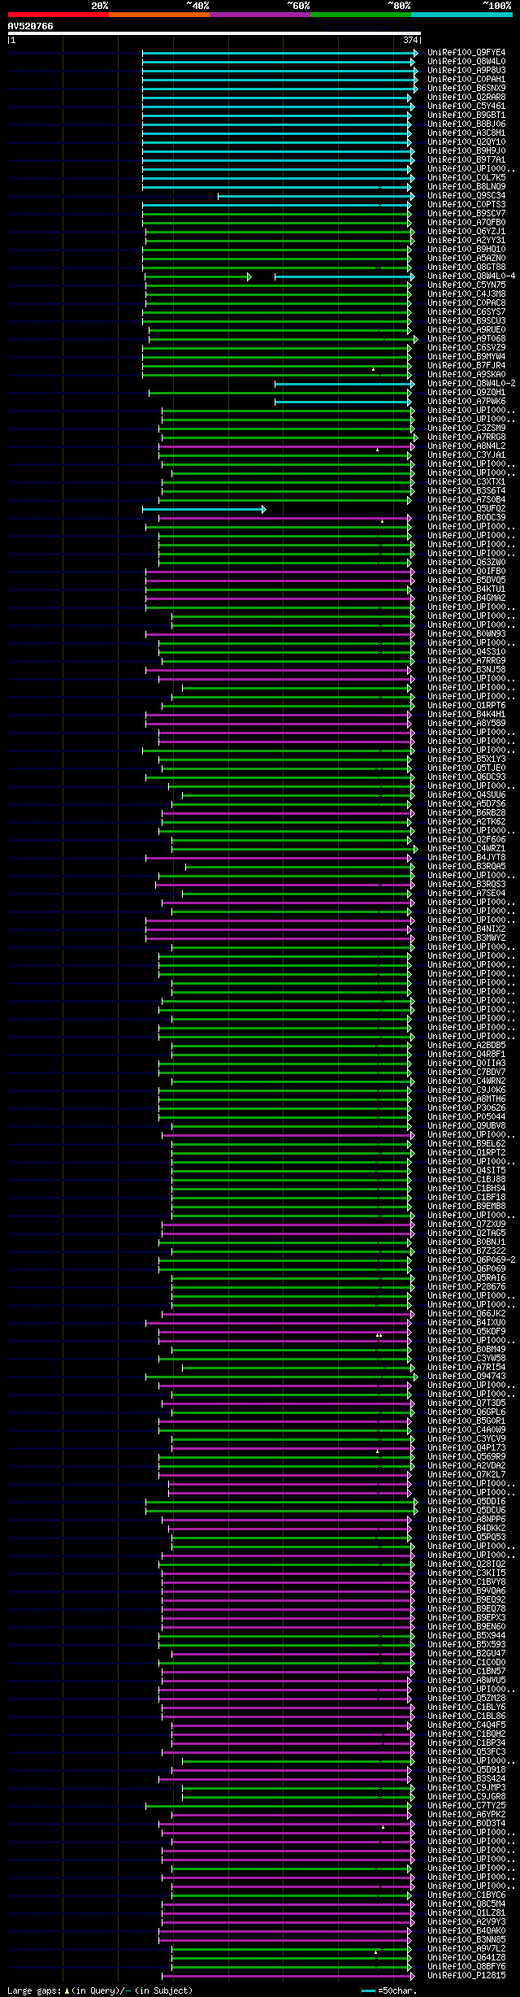Click the UniRef100_Q6P069-2 label
This screenshot has width=520, height=1997.
click(x=471, y=1260)
